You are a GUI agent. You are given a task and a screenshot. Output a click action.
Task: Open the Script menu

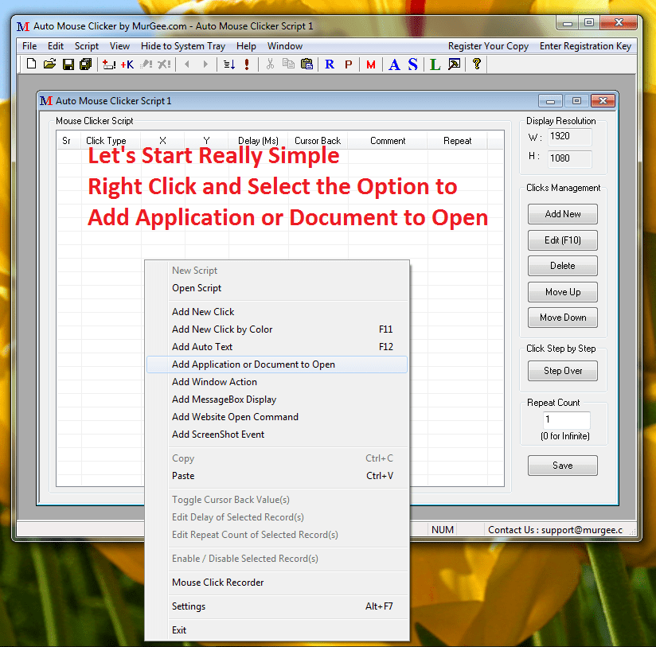coord(86,45)
